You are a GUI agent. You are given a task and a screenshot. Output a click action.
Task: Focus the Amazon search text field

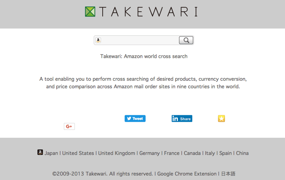139,40
